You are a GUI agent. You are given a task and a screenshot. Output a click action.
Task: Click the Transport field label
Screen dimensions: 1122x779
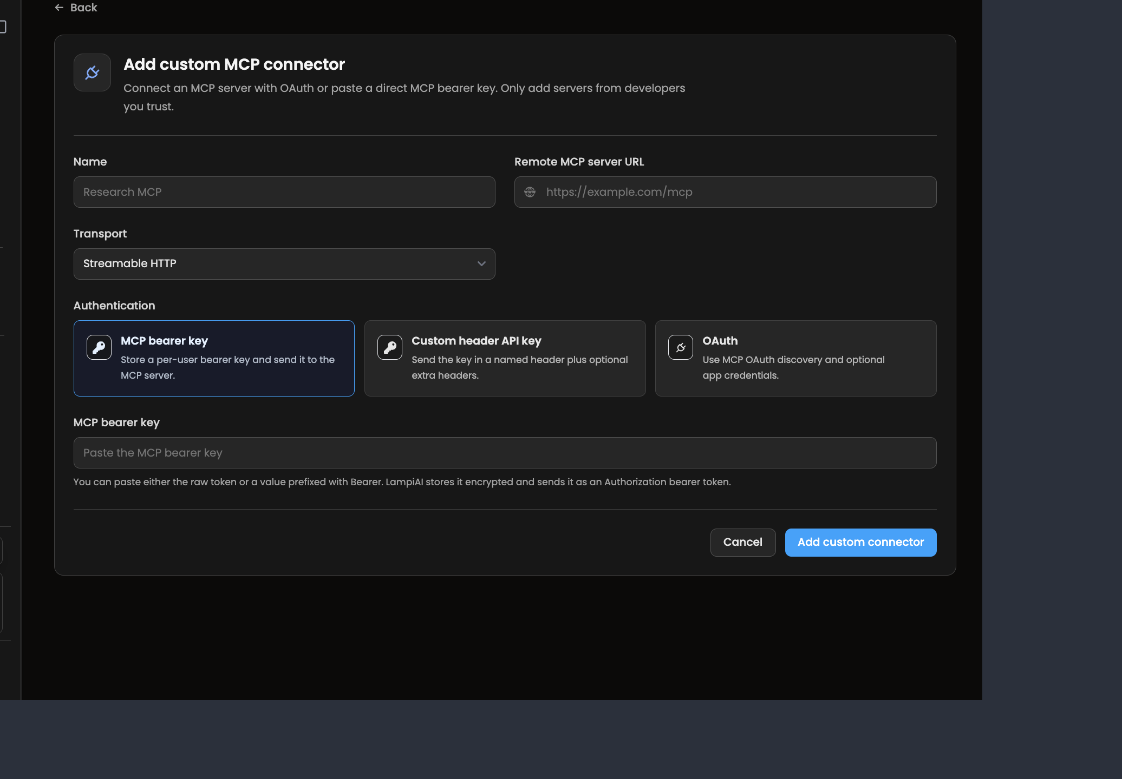[x=100, y=234]
